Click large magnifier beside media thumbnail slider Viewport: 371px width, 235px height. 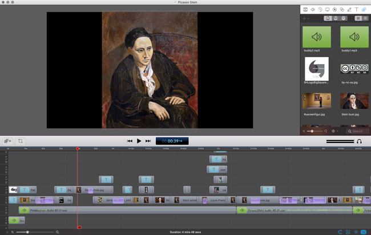tap(326, 131)
